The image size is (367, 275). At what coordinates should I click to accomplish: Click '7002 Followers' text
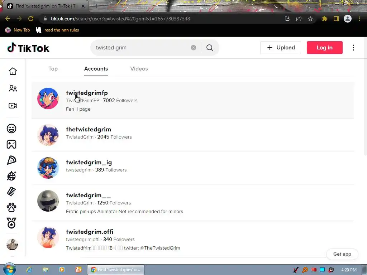[120, 100]
